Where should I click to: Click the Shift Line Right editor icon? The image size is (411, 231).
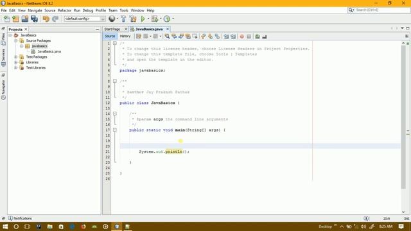click(x=233, y=37)
